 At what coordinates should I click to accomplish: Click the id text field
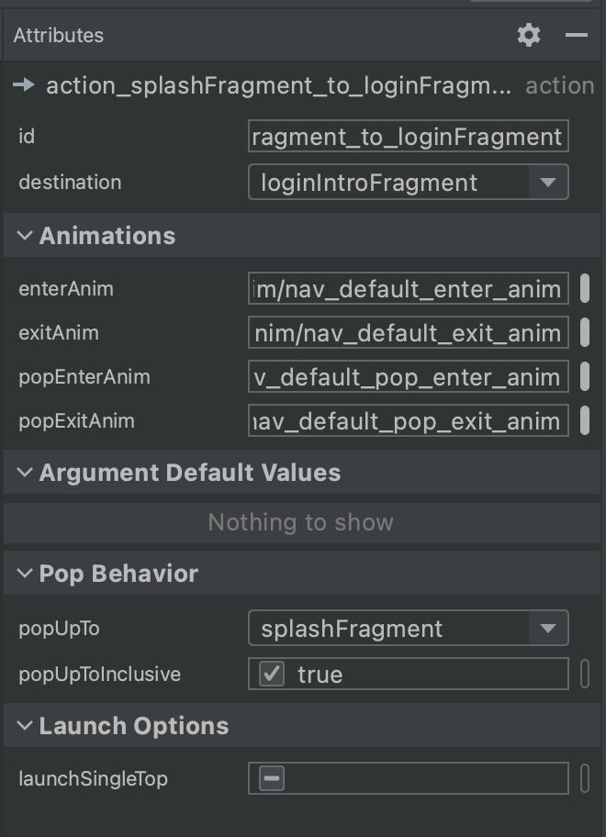(408, 137)
